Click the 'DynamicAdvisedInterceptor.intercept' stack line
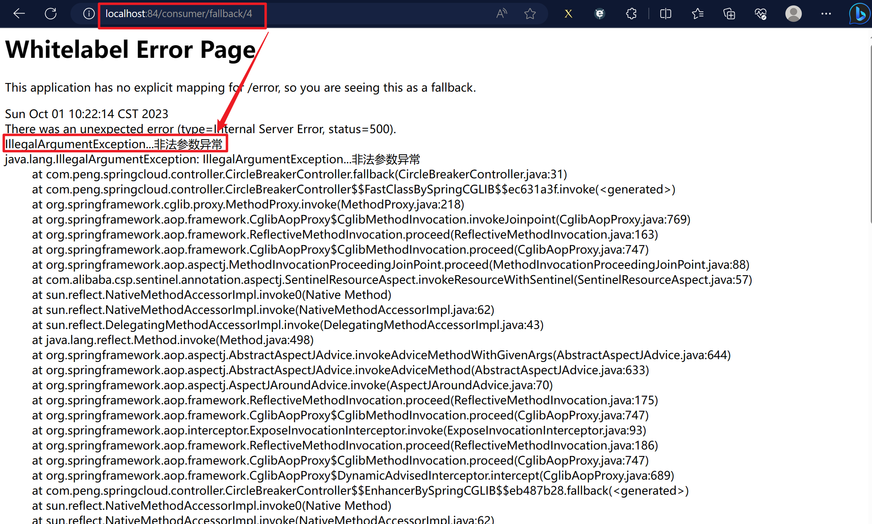 click(x=353, y=476)
